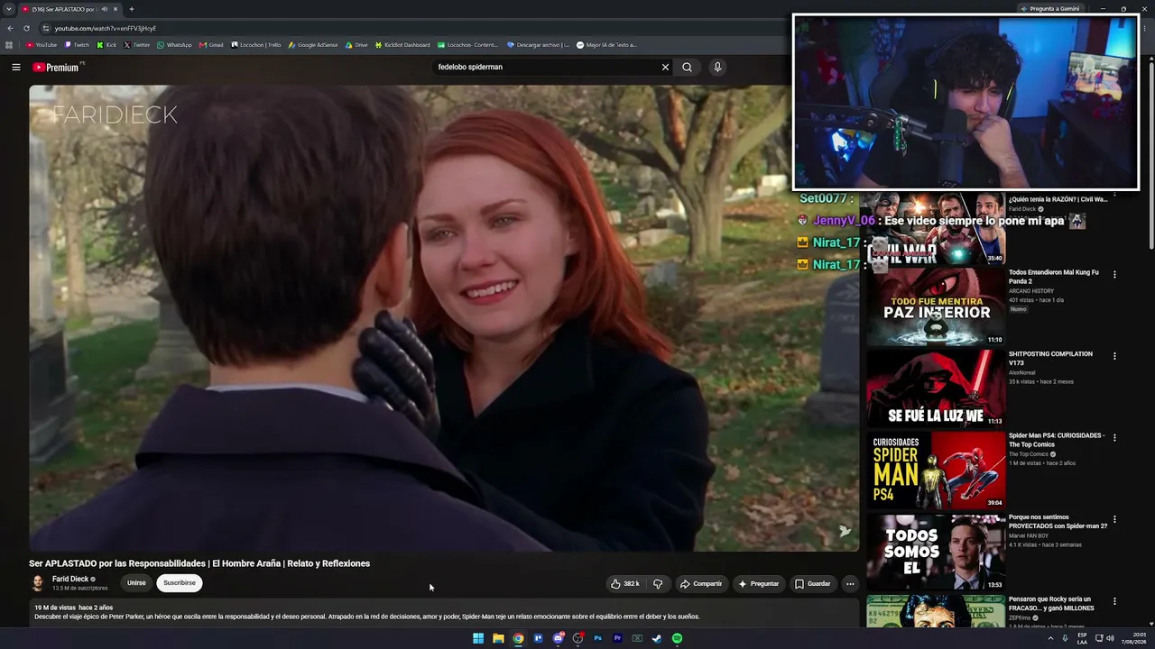The image size is (1155, 649).
Task: Submit search with magnifying glass button
Action: pos(687,67)
